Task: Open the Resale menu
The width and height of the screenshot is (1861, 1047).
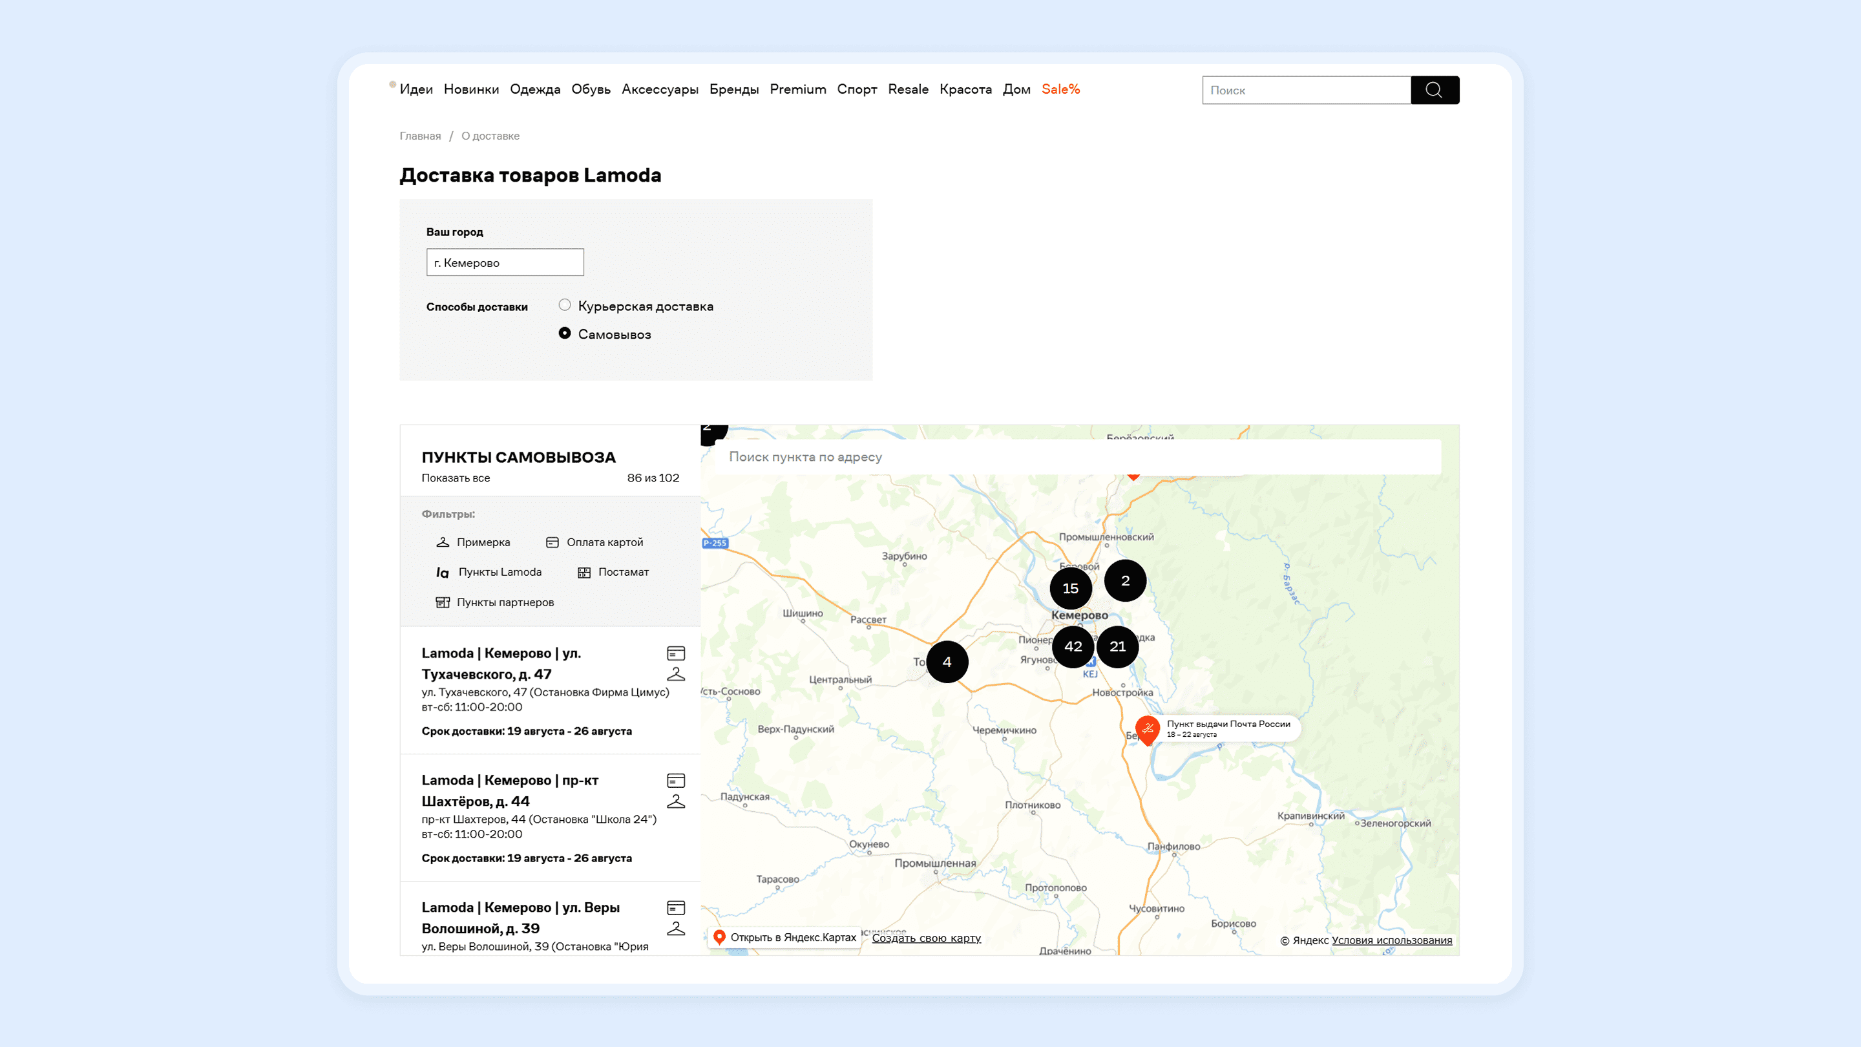Action: 908,89
